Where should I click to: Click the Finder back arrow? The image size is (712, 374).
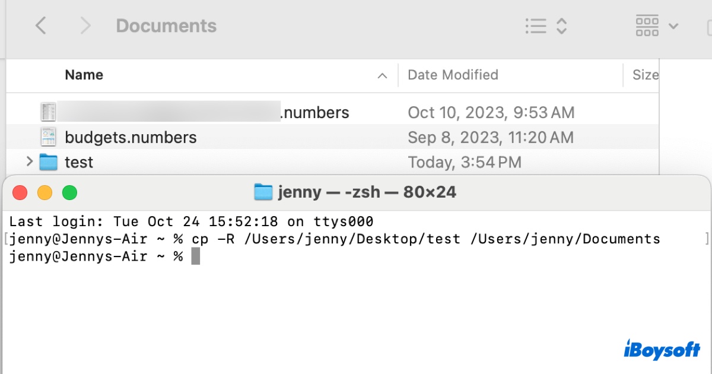point(40,26)
